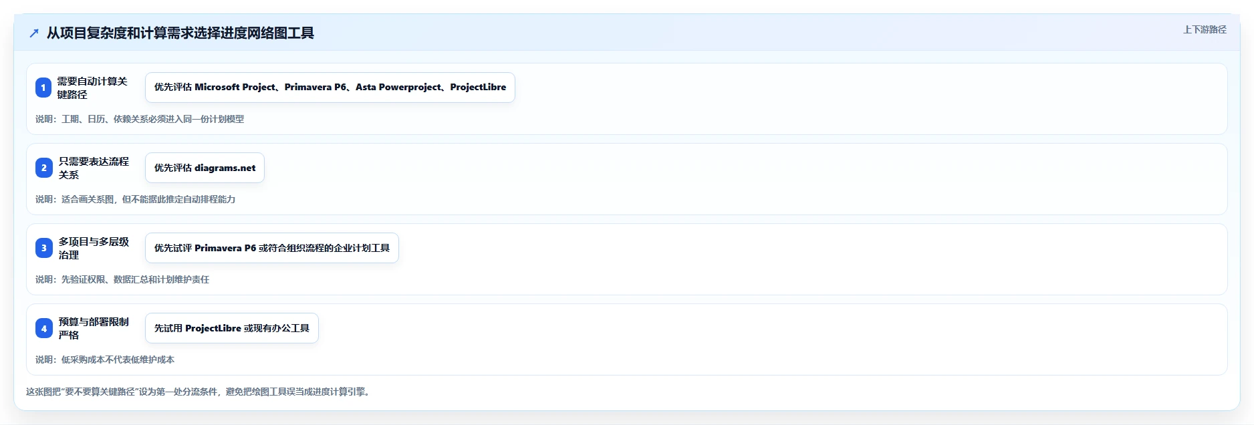Viewport: 1254px width, 425px height.
Task: Click the 上下游路径 label
Action: pyautogui.click(x=1205, y=29)
